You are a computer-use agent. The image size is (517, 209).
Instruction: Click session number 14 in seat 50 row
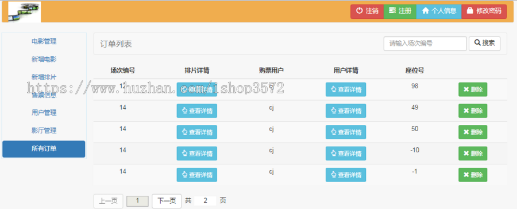point(123,129)
